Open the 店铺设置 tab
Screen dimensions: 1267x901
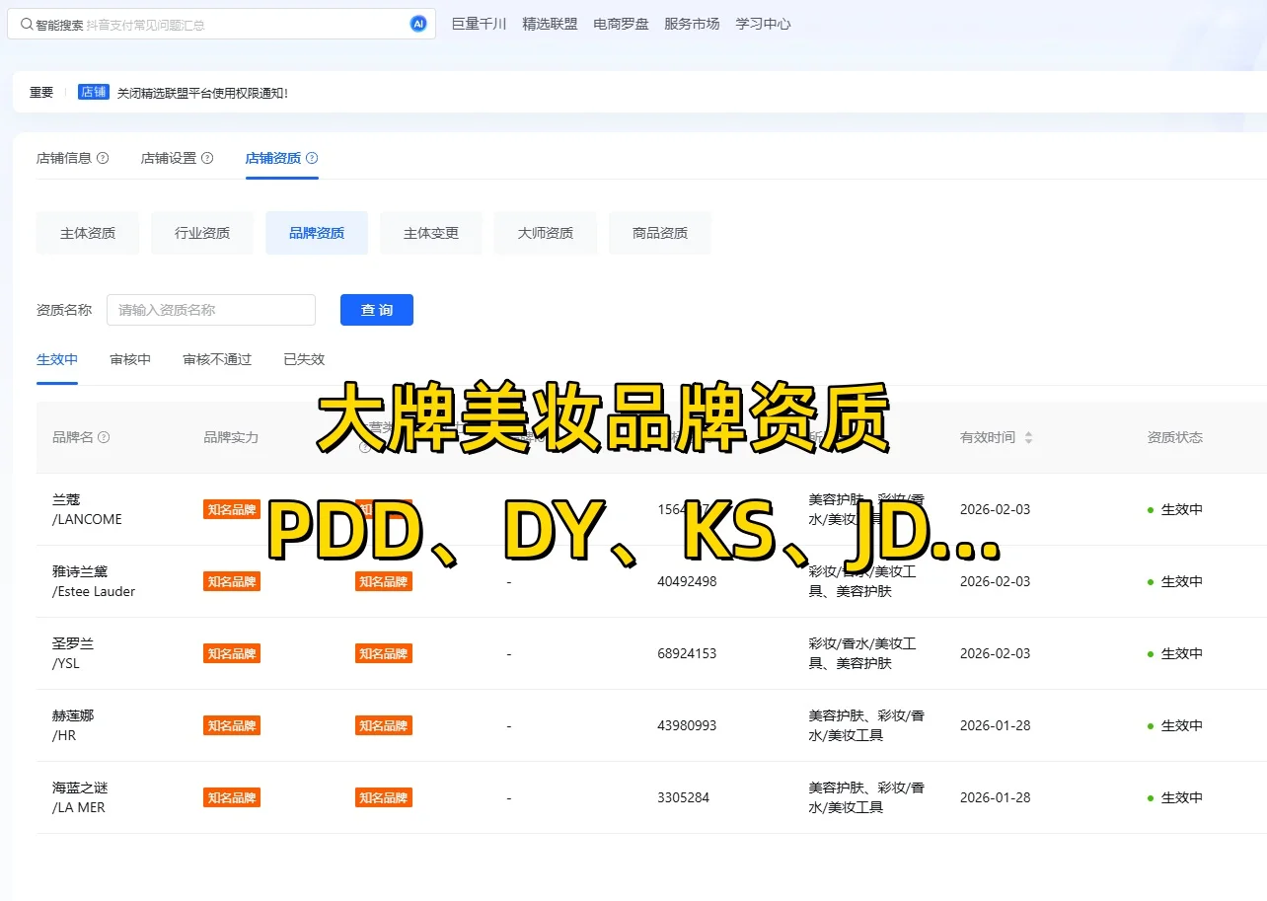tap(169, 158)
